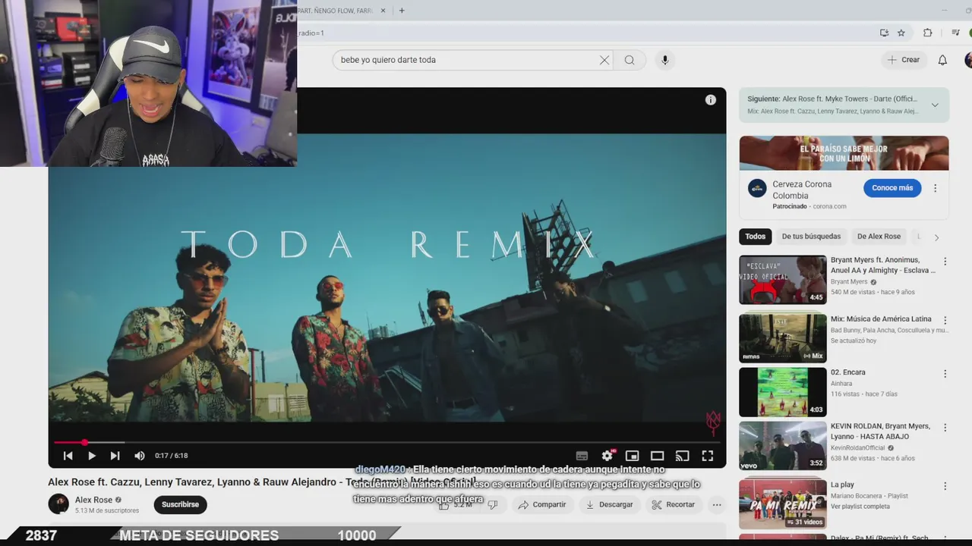This screenshot has width=972, height=546.
Task: Bookmark this page with the star icon
Action: click(901, 33)
